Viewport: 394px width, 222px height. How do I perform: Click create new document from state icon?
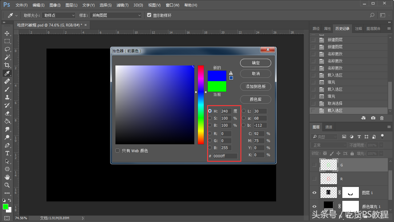tap(363, 118)
